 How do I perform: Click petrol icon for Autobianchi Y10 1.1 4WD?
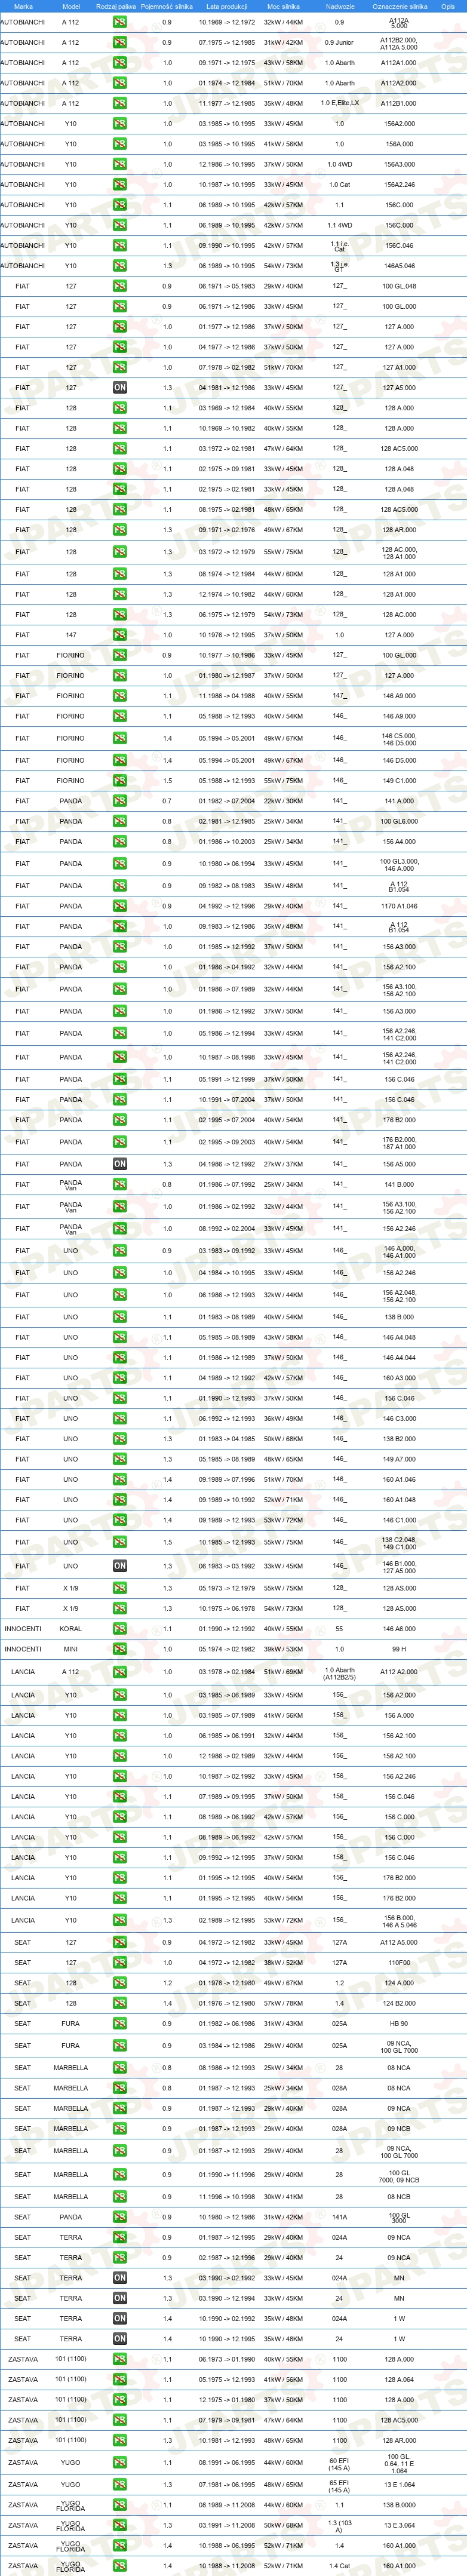tap(120, 225)
